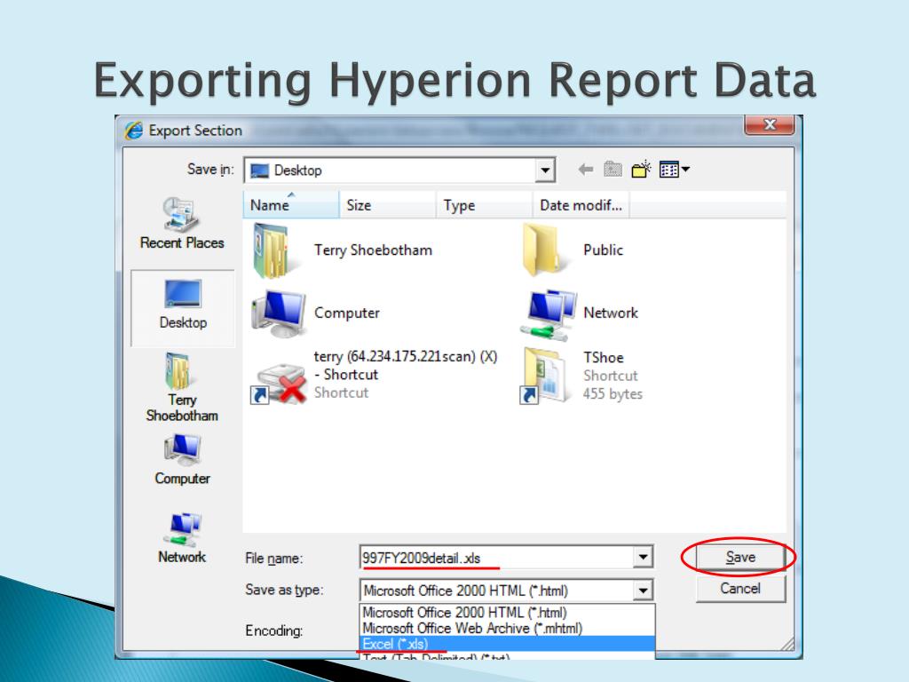Screen dimensions: 909x682
Task: Close the Export Section dialog
Action: [770, 124]
